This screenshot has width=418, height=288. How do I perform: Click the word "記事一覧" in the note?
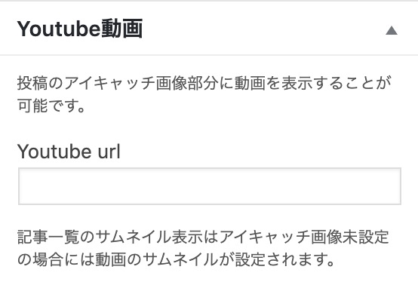tap(48, 237)
